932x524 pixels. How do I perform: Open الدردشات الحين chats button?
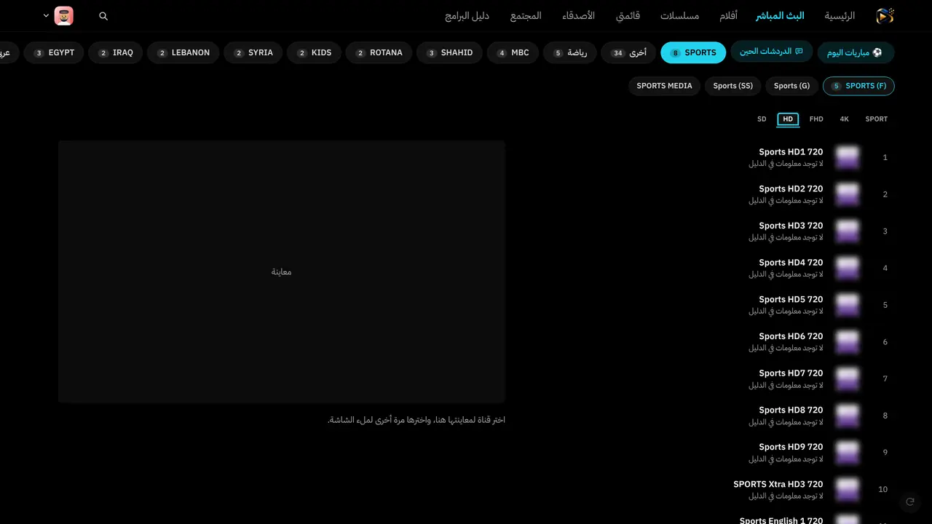[771, 52]
